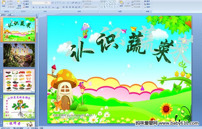Click the Select button in the editing group

(147, 7)
